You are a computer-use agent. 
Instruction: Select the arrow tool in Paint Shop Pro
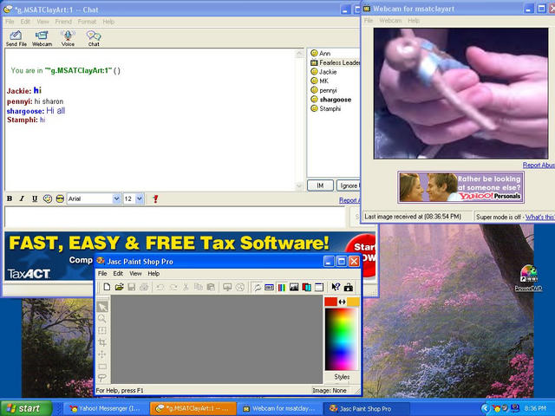(x=102, y=307)
